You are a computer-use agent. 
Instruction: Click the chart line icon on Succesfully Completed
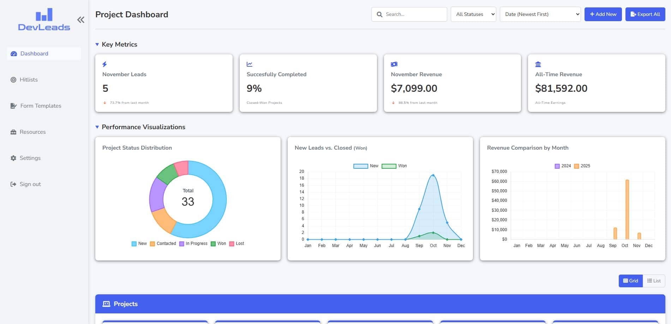pyautogui.click(x=250, y=64)
